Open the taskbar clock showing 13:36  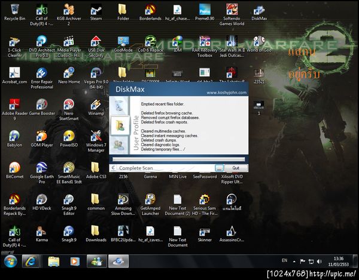[x=339, y=261]
